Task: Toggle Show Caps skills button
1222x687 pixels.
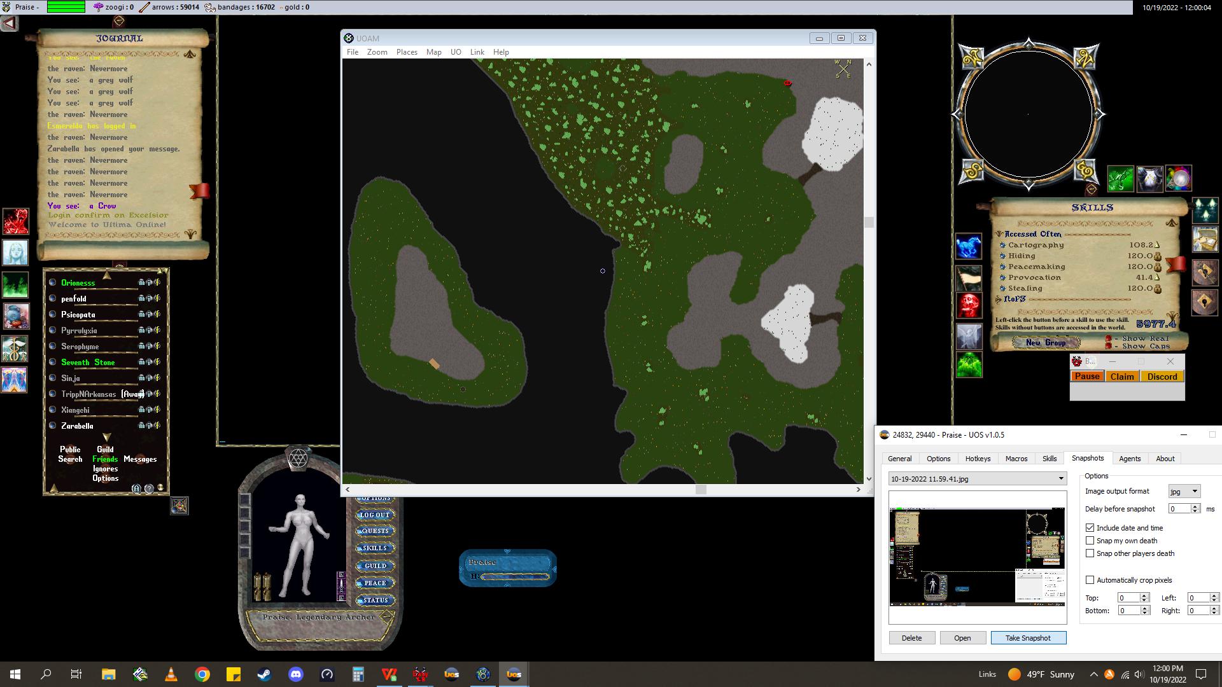Action: (1108, 347)
